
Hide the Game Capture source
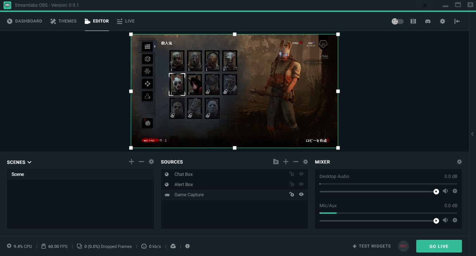point(301,194)
